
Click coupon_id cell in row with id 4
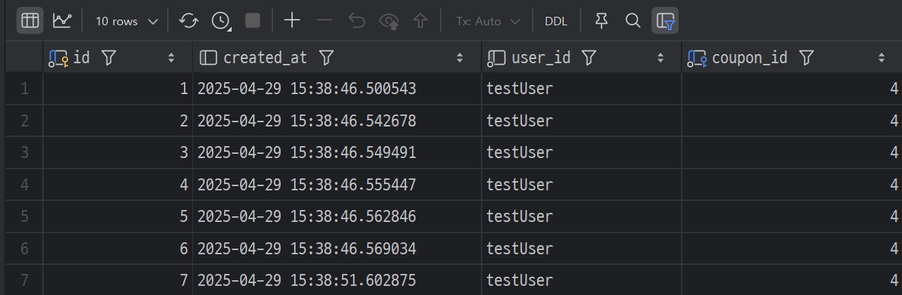pos(792,185)
